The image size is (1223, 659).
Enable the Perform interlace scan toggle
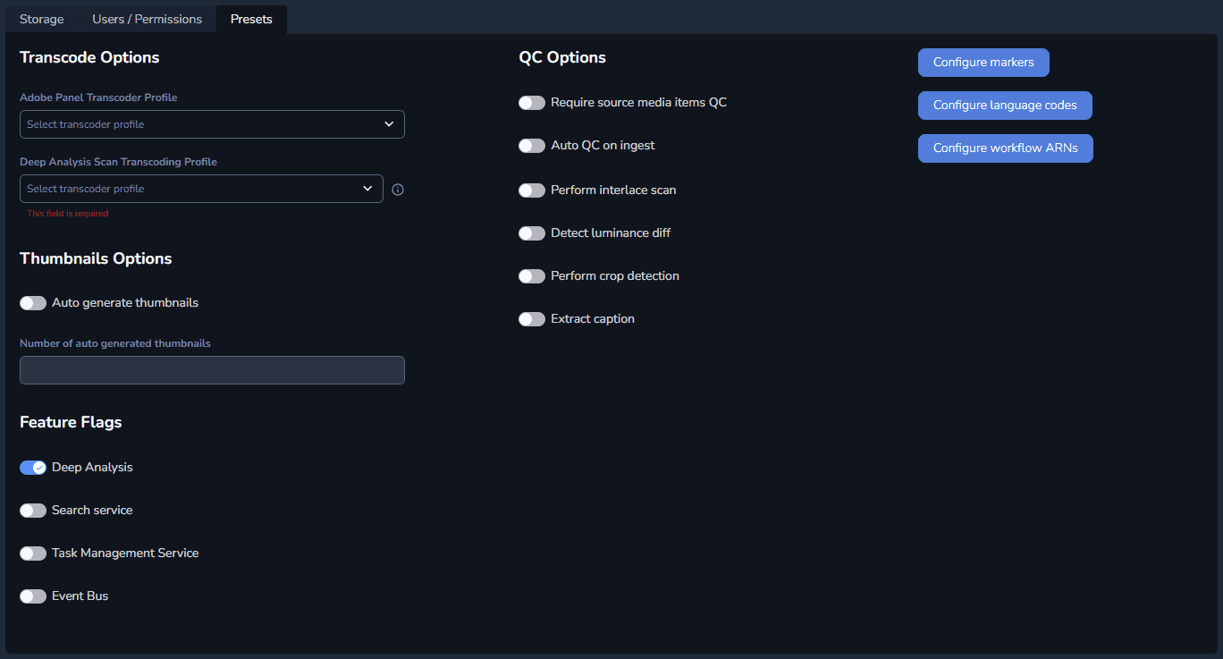coord(532,190)
